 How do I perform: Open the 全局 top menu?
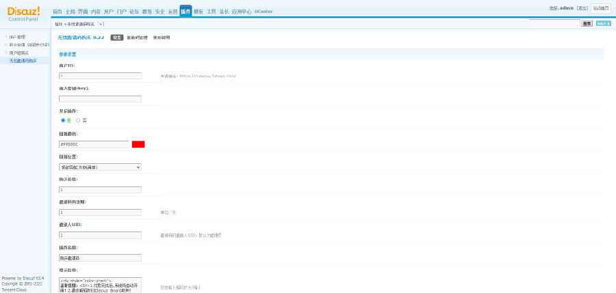pos(70,12)
